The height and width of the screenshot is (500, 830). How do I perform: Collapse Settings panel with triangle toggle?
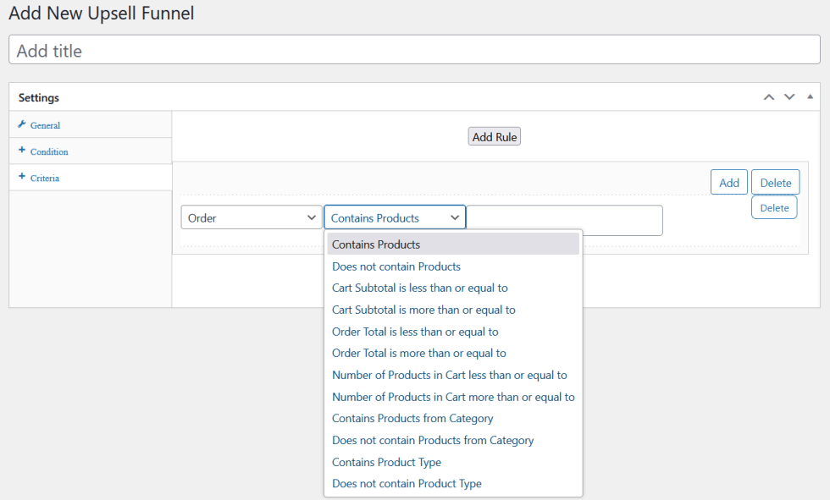[810, 97]
